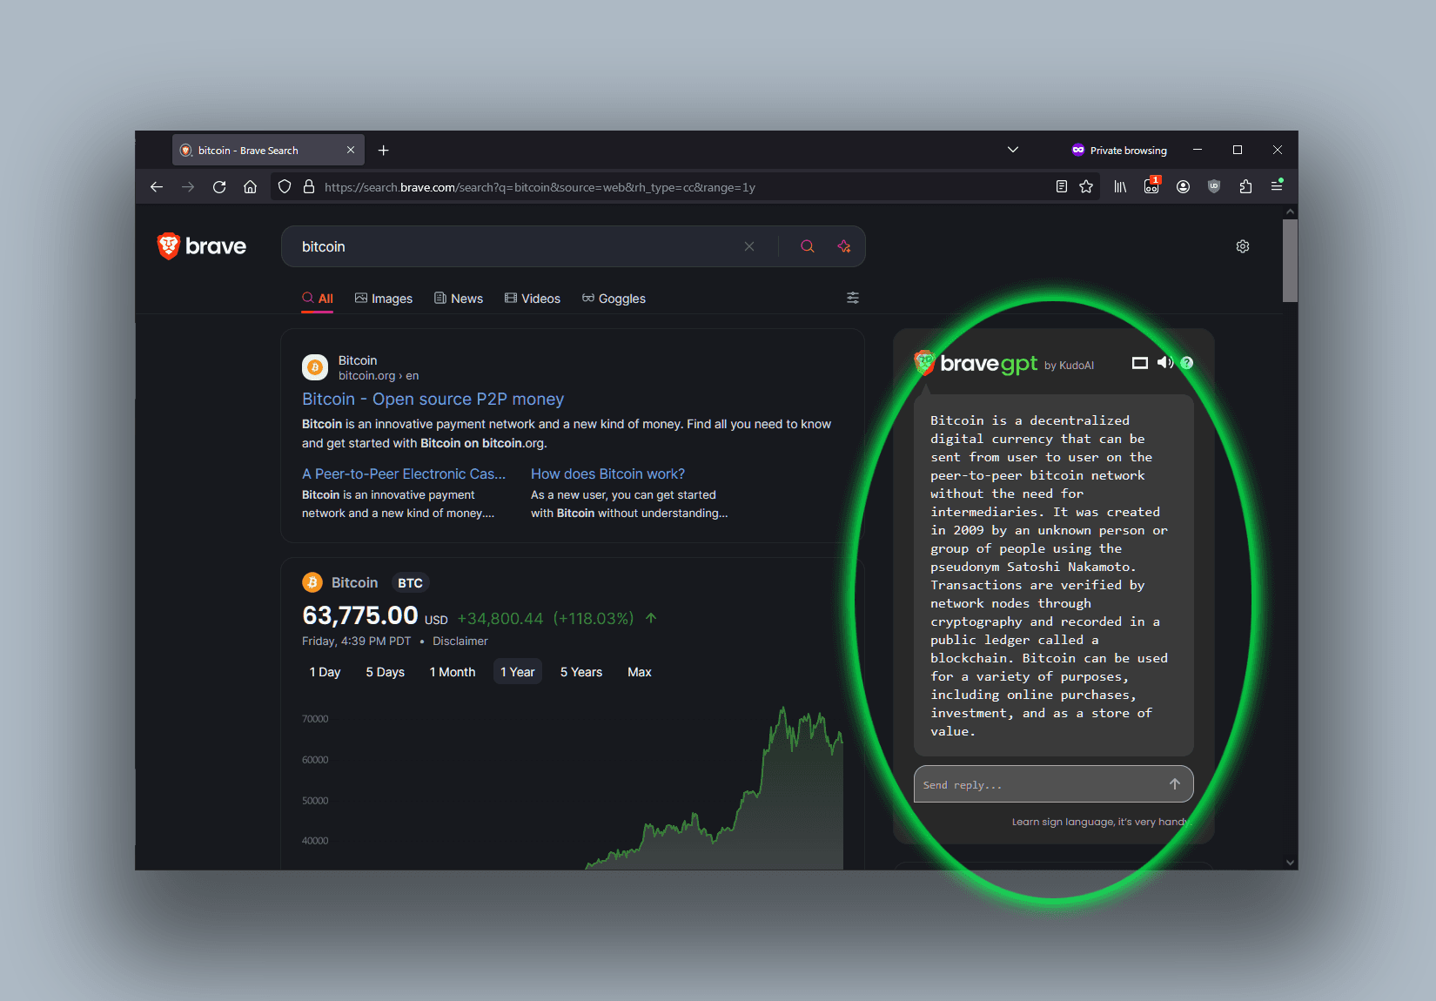Image resolution: width=1436 pixels, height=1001 pixels.
Task: Click the Bitcoin price chart area
Action: (x=572, y=786)
